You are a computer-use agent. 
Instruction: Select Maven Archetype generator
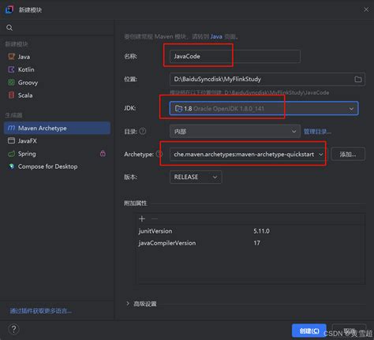click(57, 128)
